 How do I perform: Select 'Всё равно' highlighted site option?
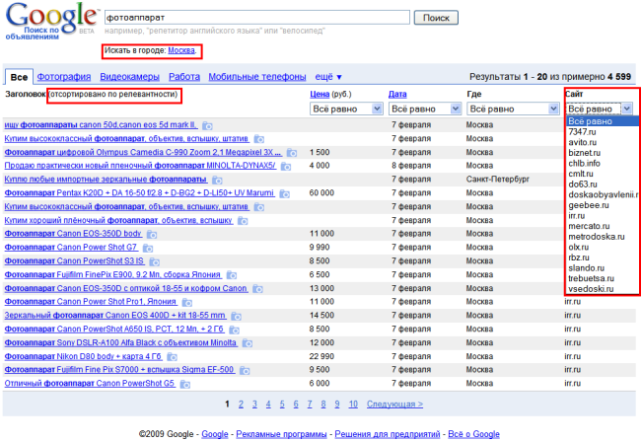603,121
